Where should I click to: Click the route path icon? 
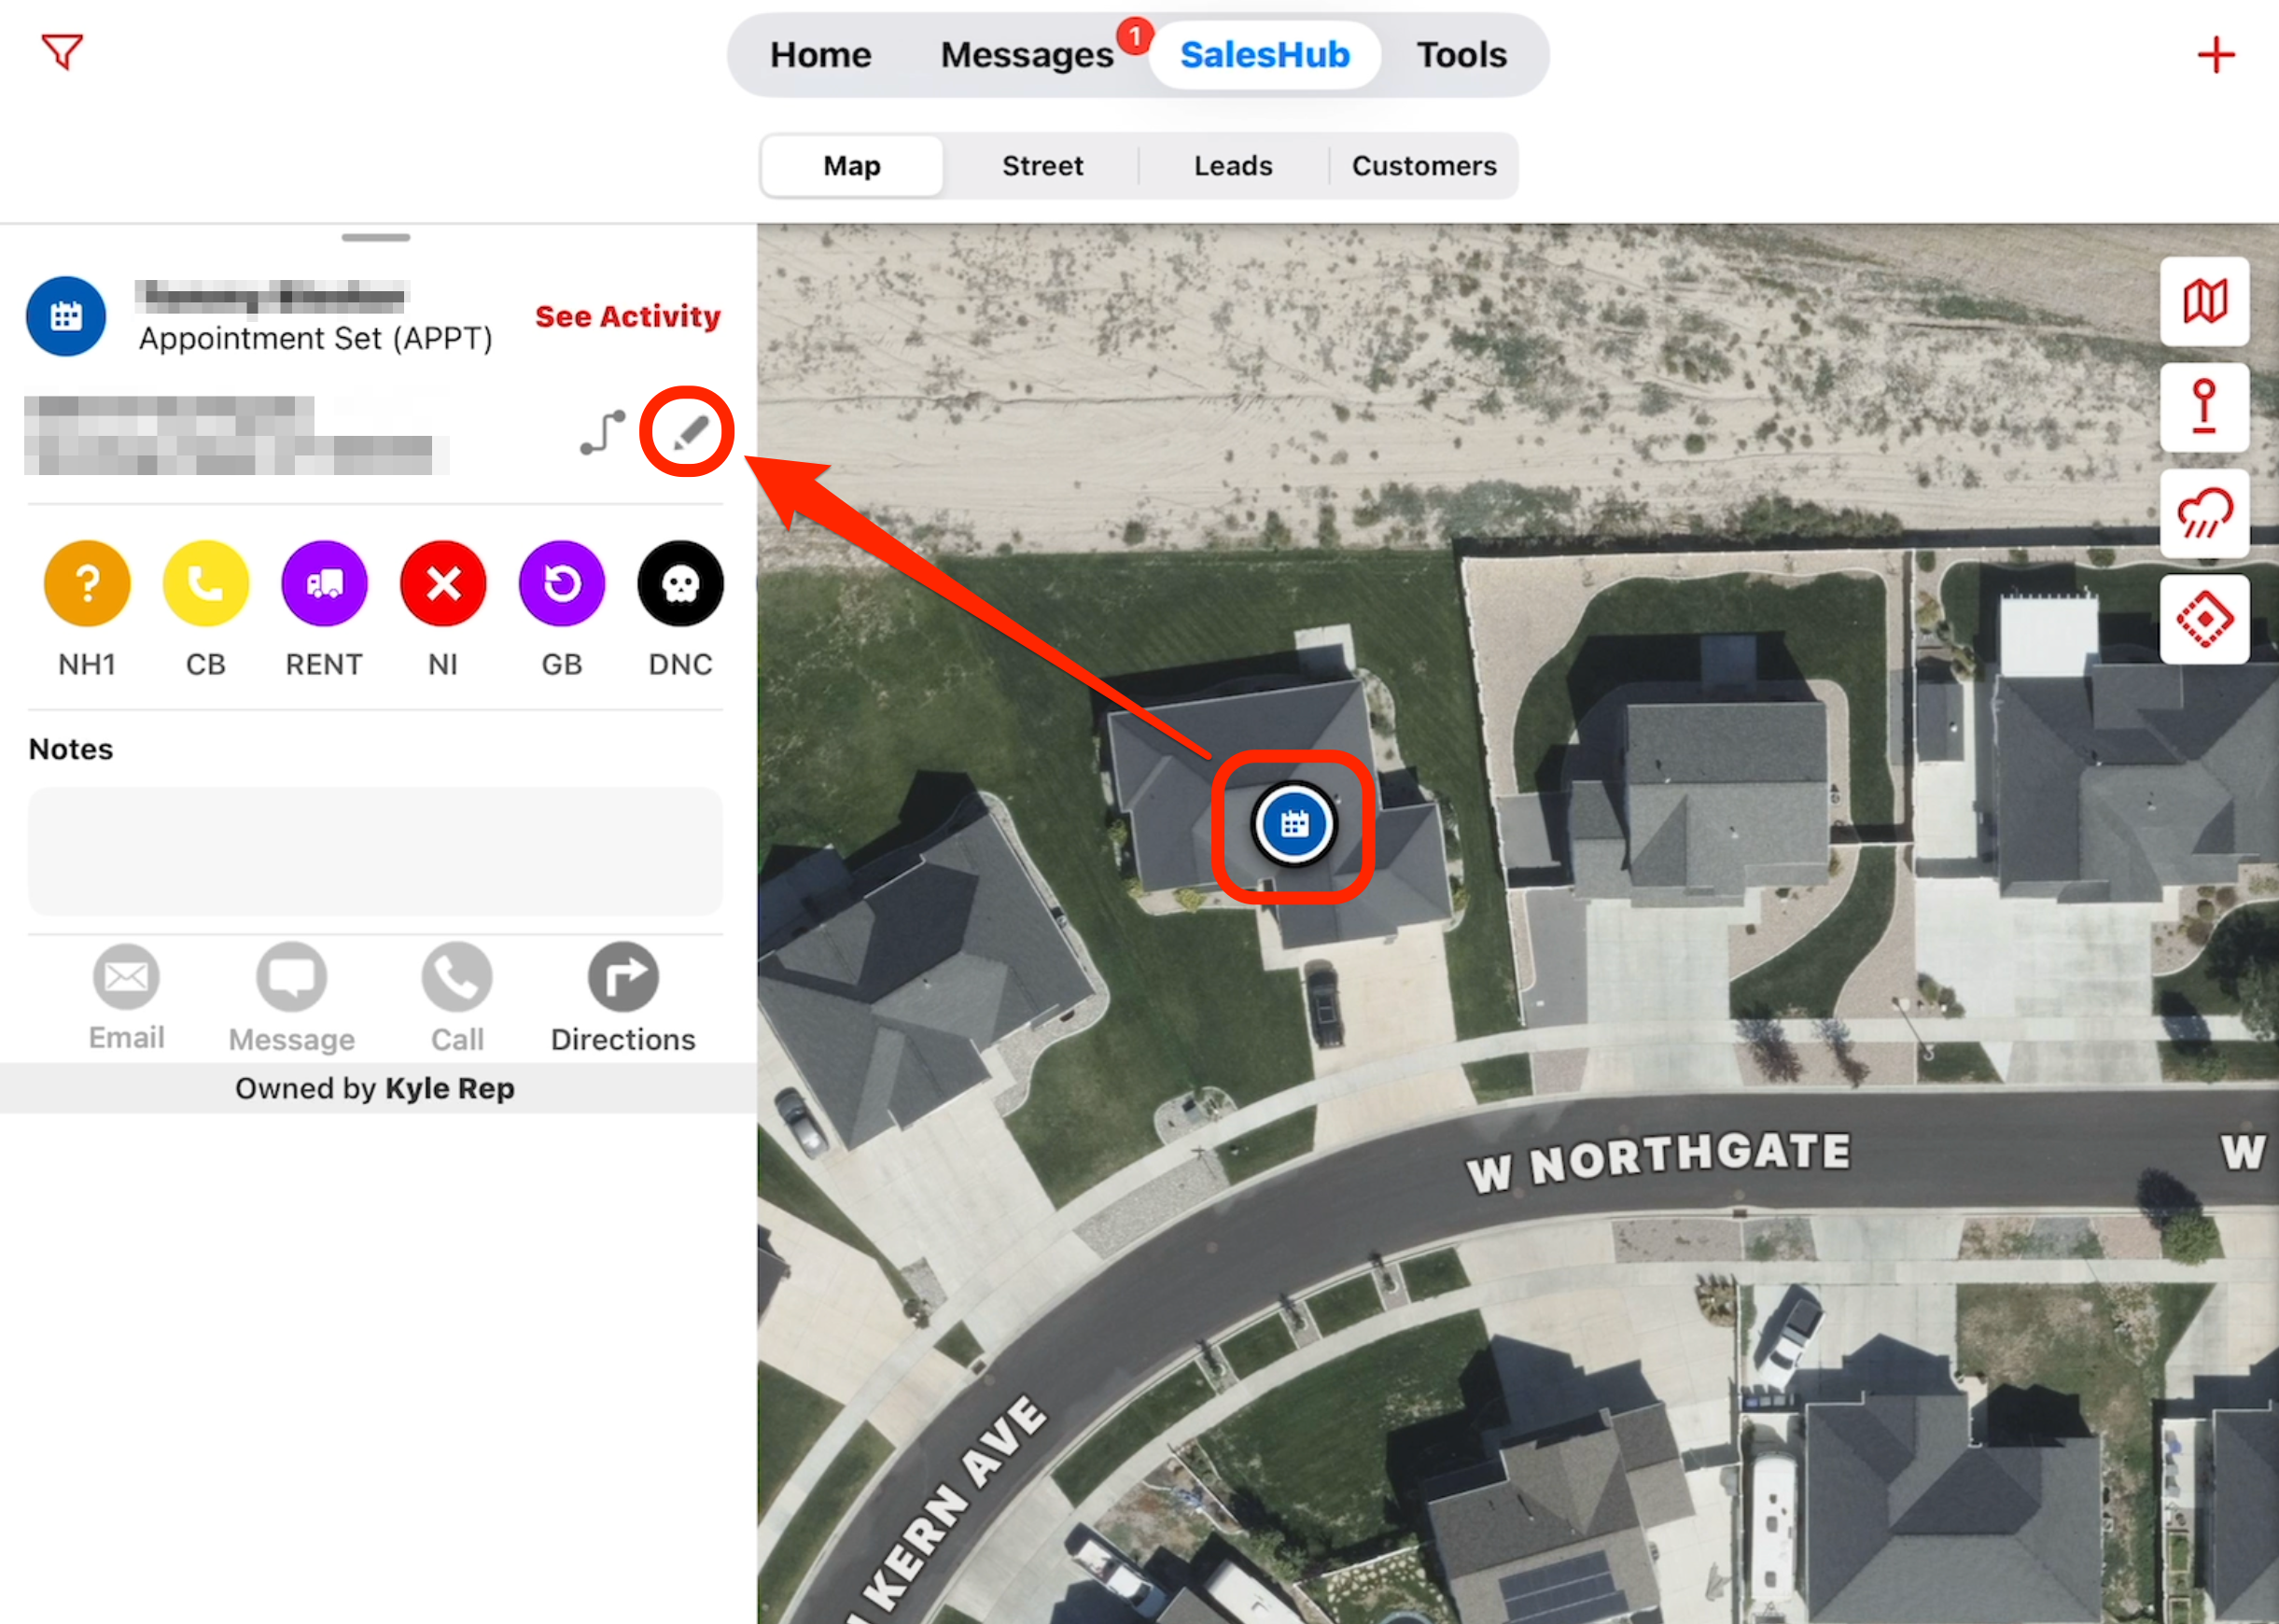pos(603,433)
